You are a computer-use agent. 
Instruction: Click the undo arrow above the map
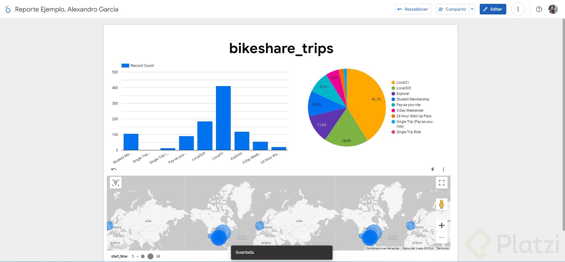[x=114, y=169]
